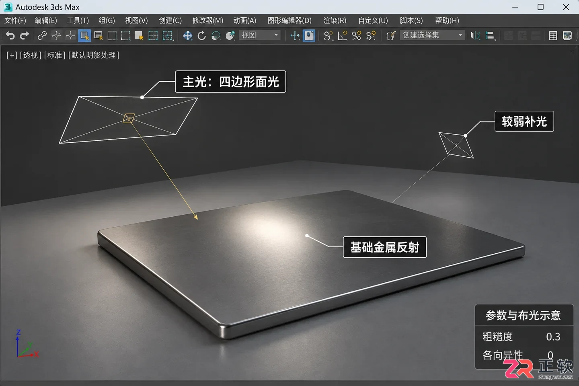Open Select by Name list tool
This screenshot has height=386, width=579.
coord(99,36)
